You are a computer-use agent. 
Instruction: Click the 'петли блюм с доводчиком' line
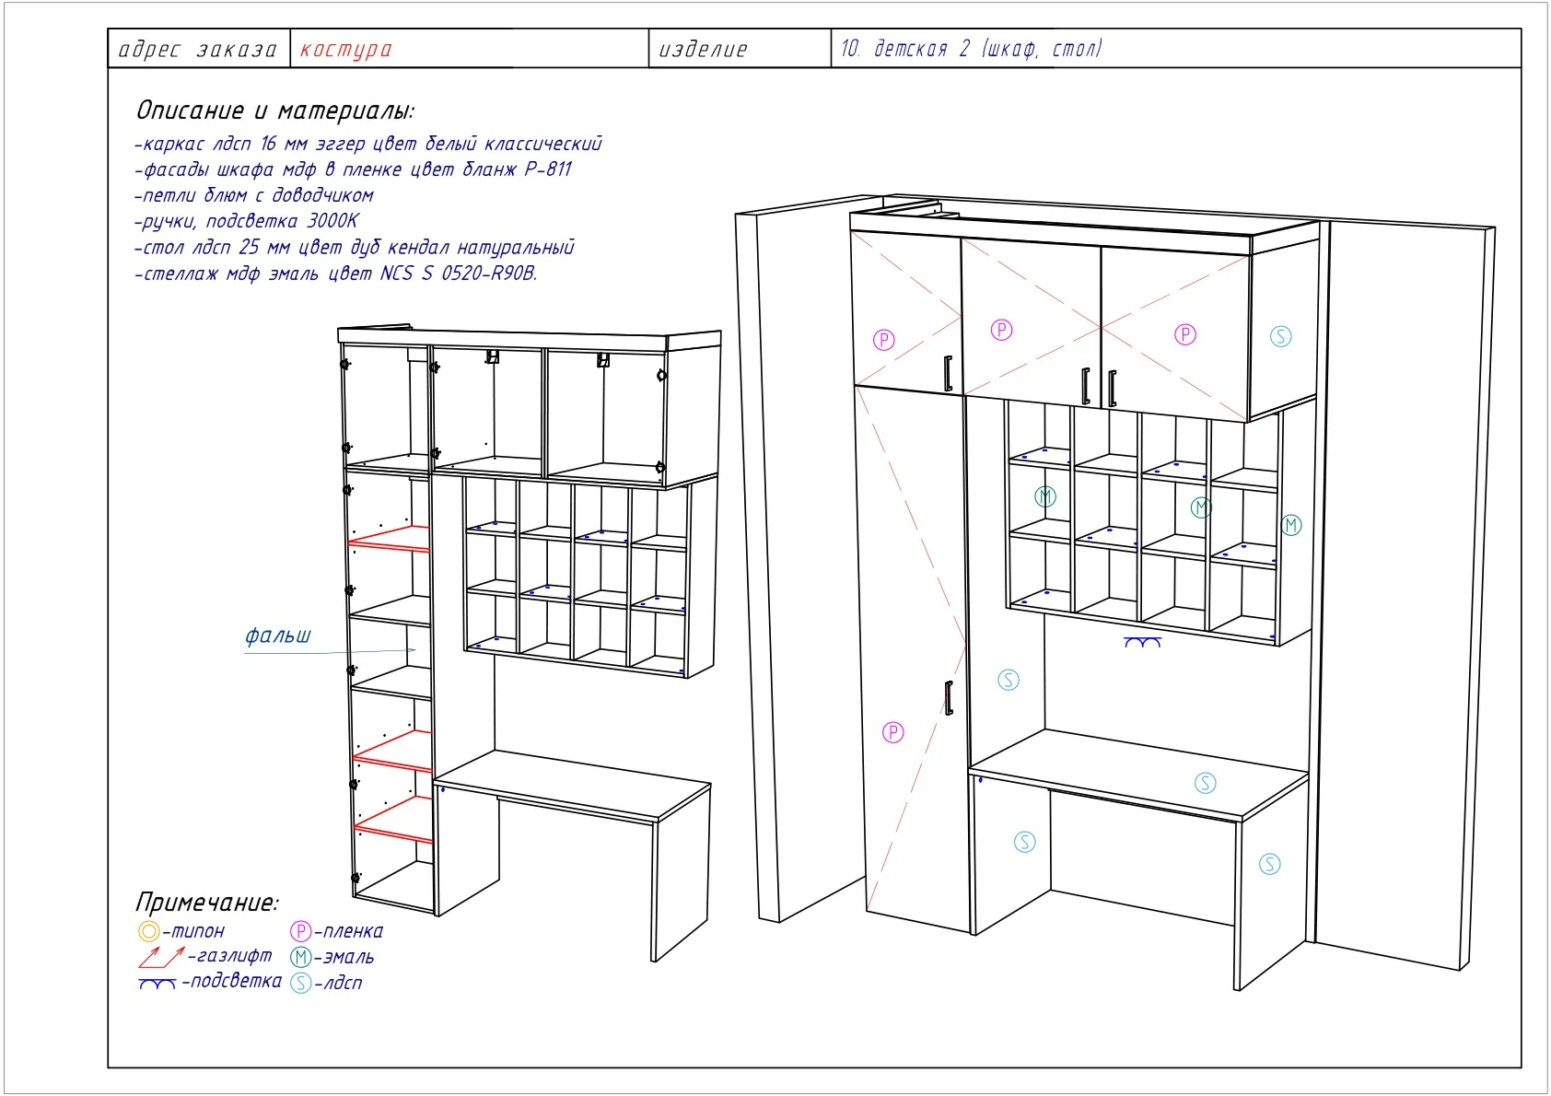pyautogui.click(x=254, y=195)
